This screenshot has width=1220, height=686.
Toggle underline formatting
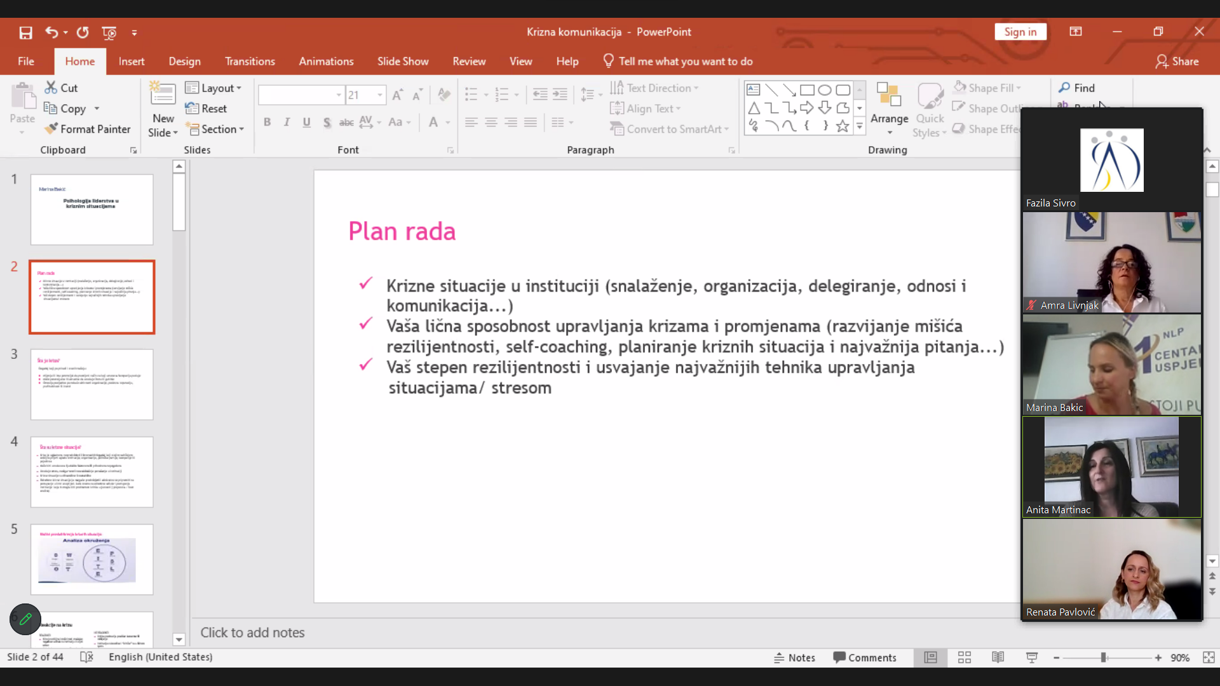click(306, 122)
